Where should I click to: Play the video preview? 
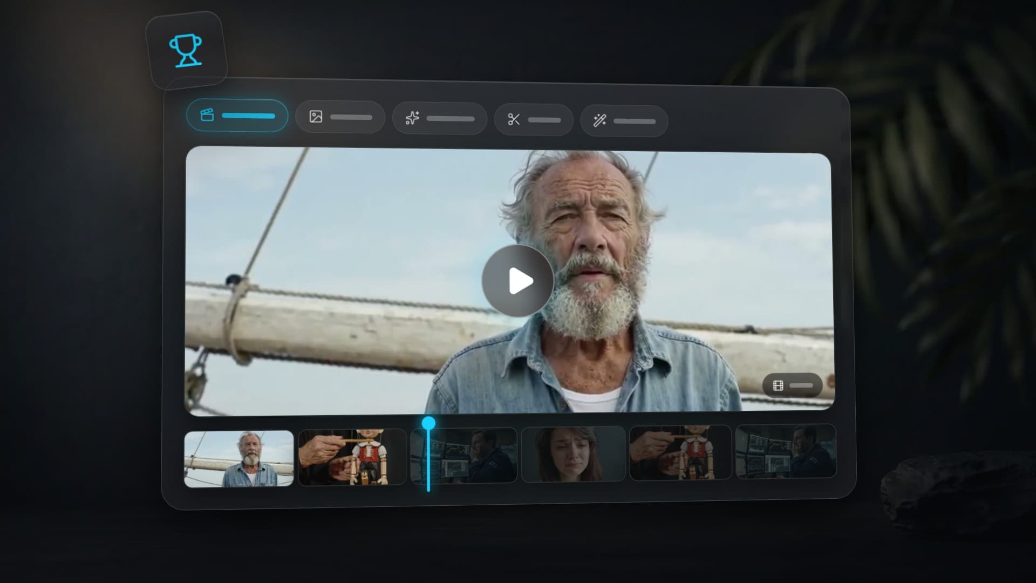[x=518, y=281]
